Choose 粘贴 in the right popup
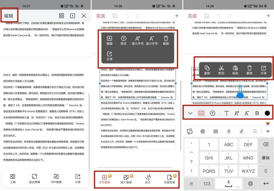This screenshot has width=274, height=191. point(235,70)
